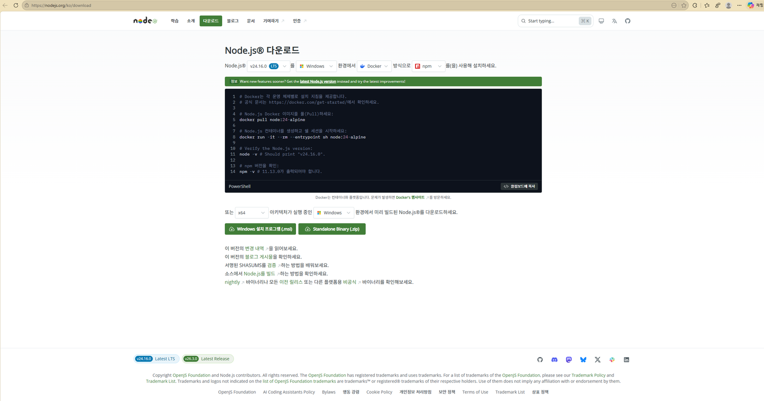Click the lock icon in address bar

click(x=27, y=5)
